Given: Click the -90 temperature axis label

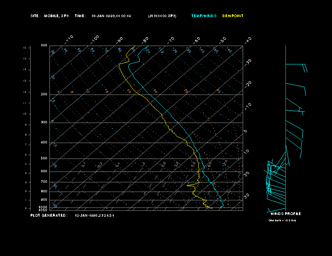Looking at the screenshot, I should pos(119,40).
